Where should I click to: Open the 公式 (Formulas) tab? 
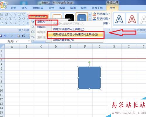[51, 8]
